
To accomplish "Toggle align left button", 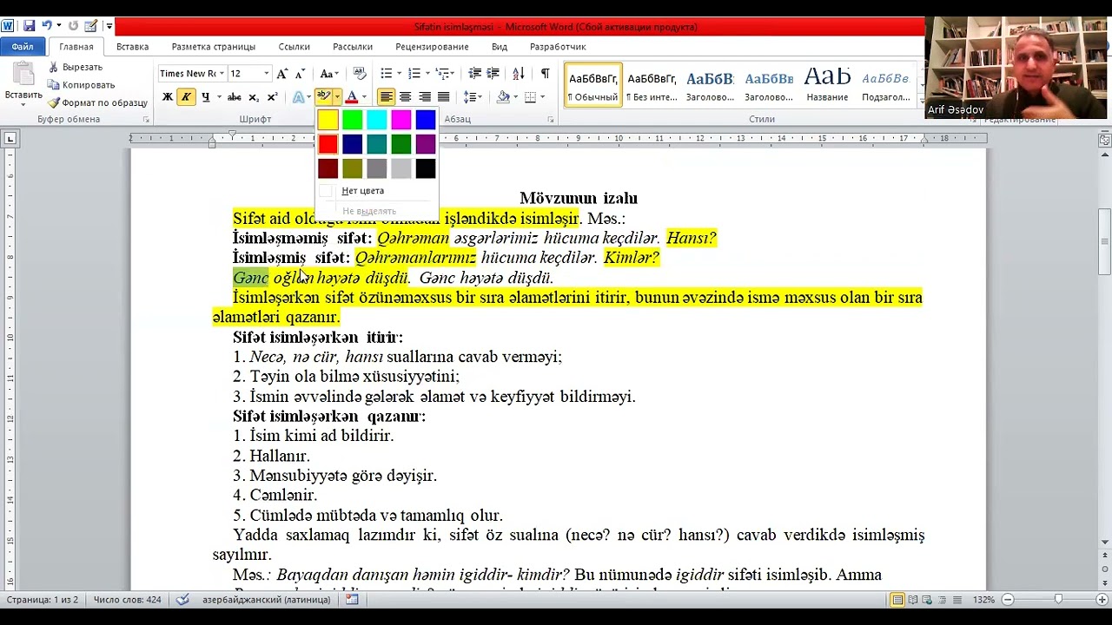I will click(x=386, y=97).
